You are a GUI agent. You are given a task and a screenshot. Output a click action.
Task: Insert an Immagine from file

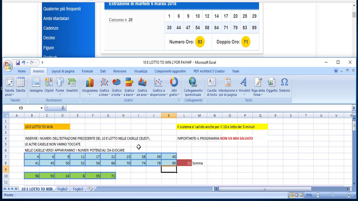[x=36, y=85]
